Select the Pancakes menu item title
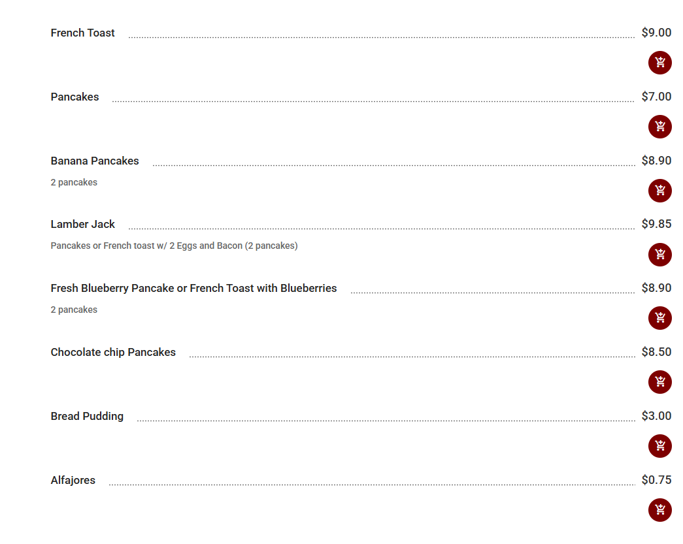683x544 pixels. [x=75, y=97]
